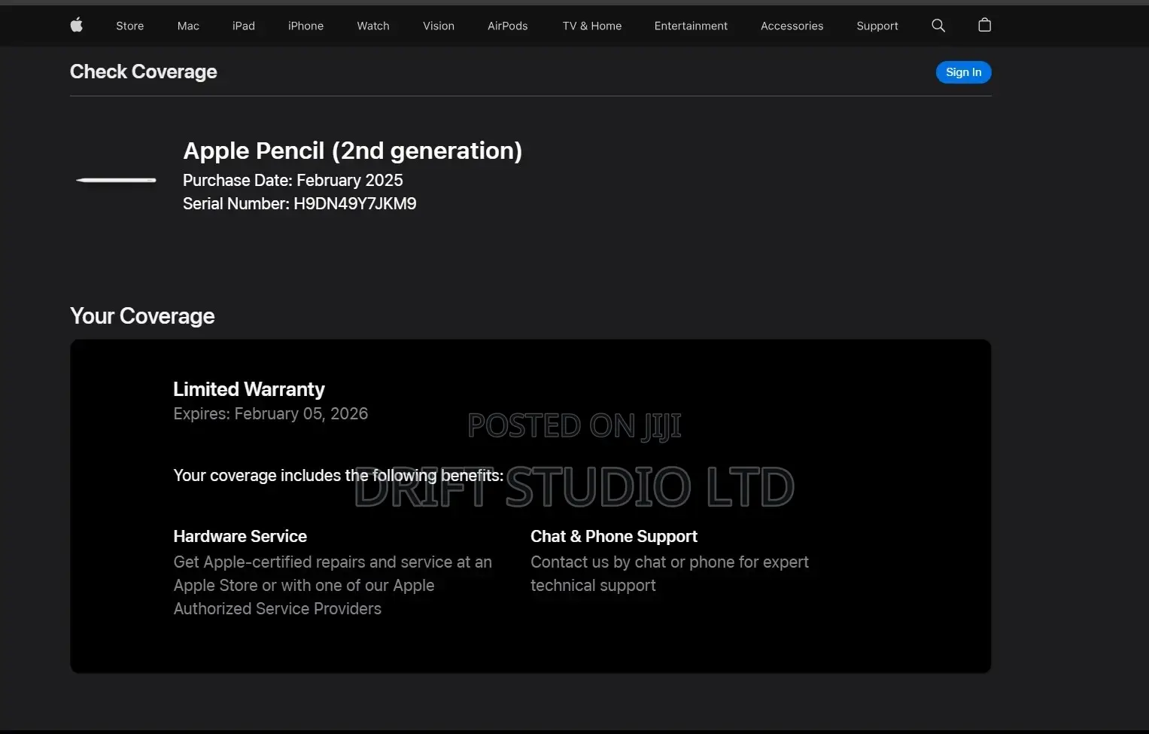Click the Apple Pencil product image

pos(116,180)
